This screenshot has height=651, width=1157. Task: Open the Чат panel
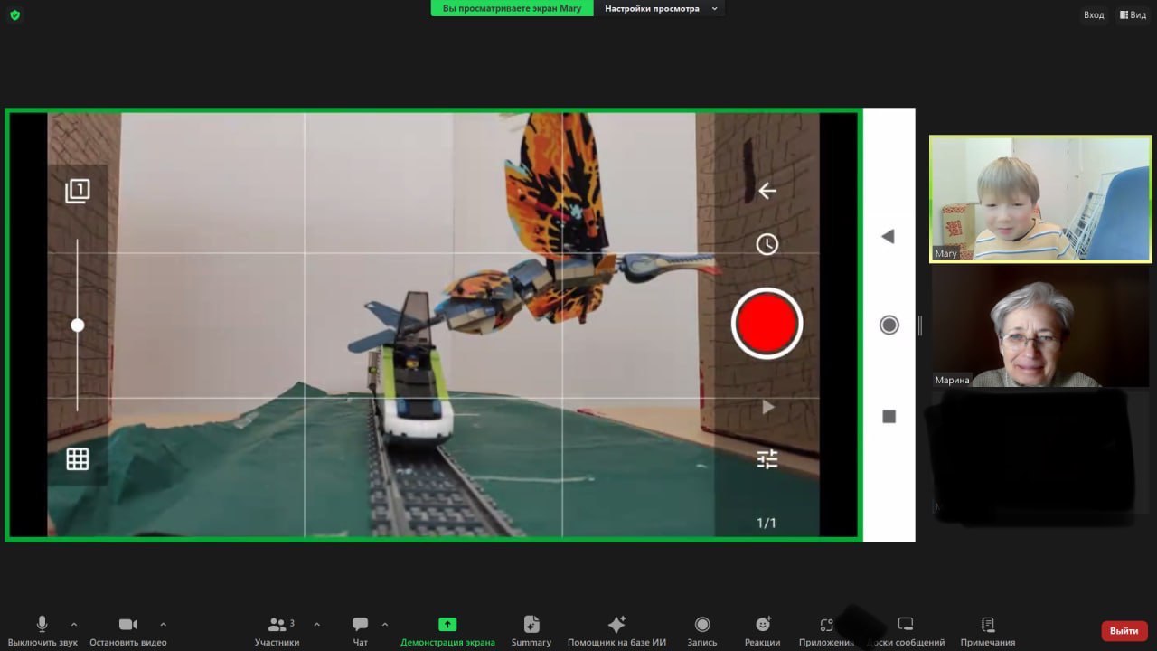(x=360, y=630)
